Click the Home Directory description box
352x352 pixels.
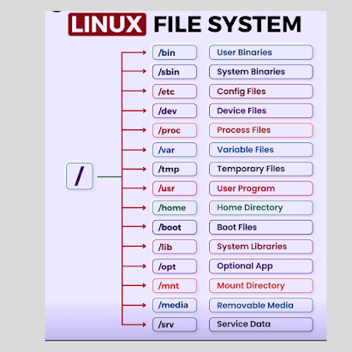pos(261,208)
